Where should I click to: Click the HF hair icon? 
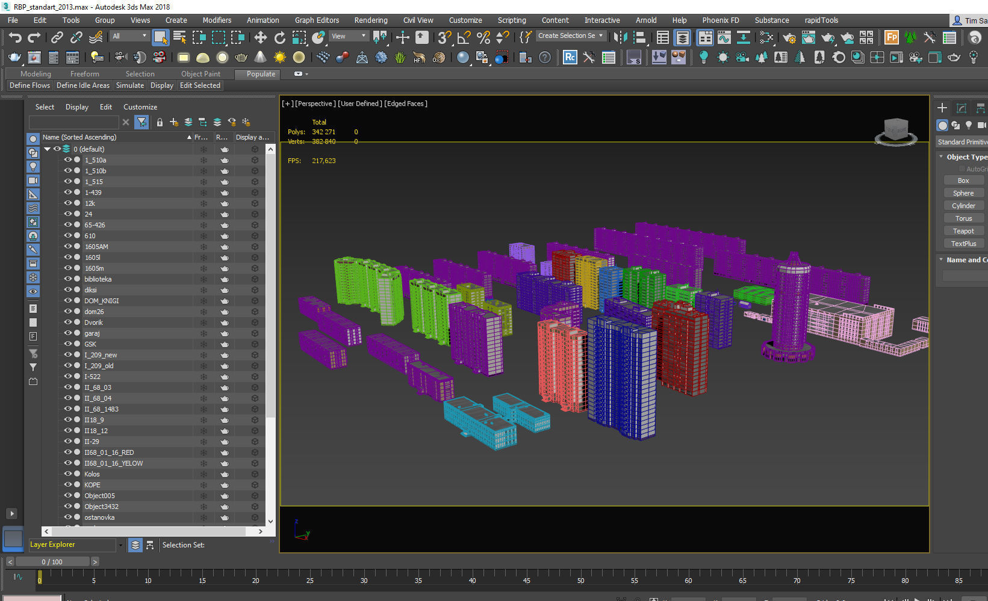coord(419,57)
